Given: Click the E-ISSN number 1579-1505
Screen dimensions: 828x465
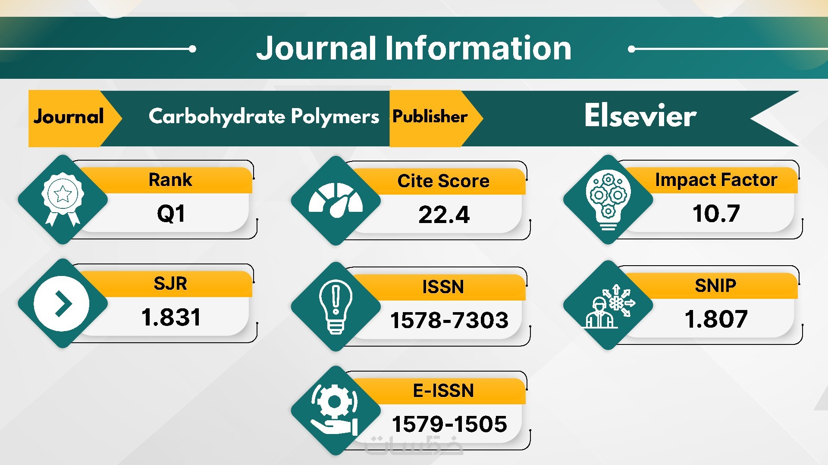Looking at the screenshot, I should click(449, 424).
